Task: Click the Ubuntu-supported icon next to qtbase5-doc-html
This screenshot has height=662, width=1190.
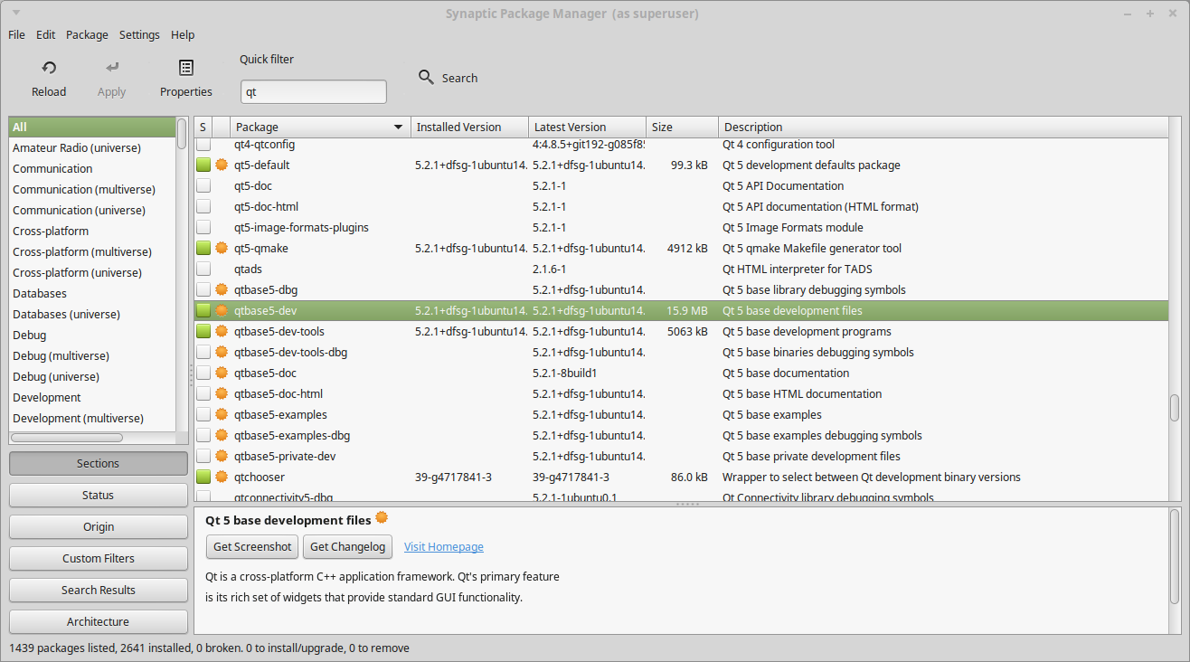Action: click(x=222, y=394)
